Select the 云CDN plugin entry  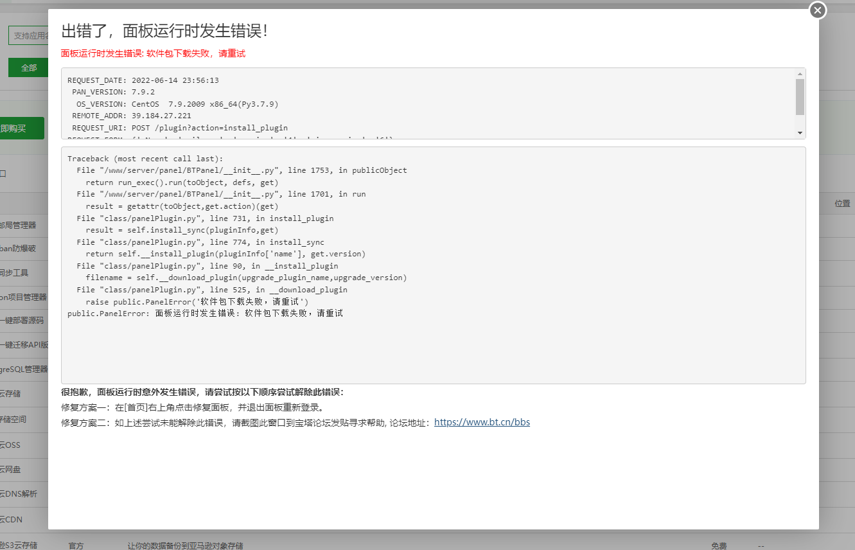coord(17,519)
